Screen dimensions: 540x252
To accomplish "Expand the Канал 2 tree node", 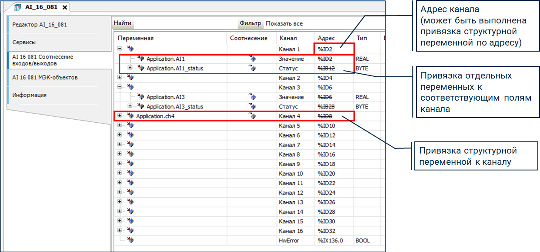I will point(120,78).
